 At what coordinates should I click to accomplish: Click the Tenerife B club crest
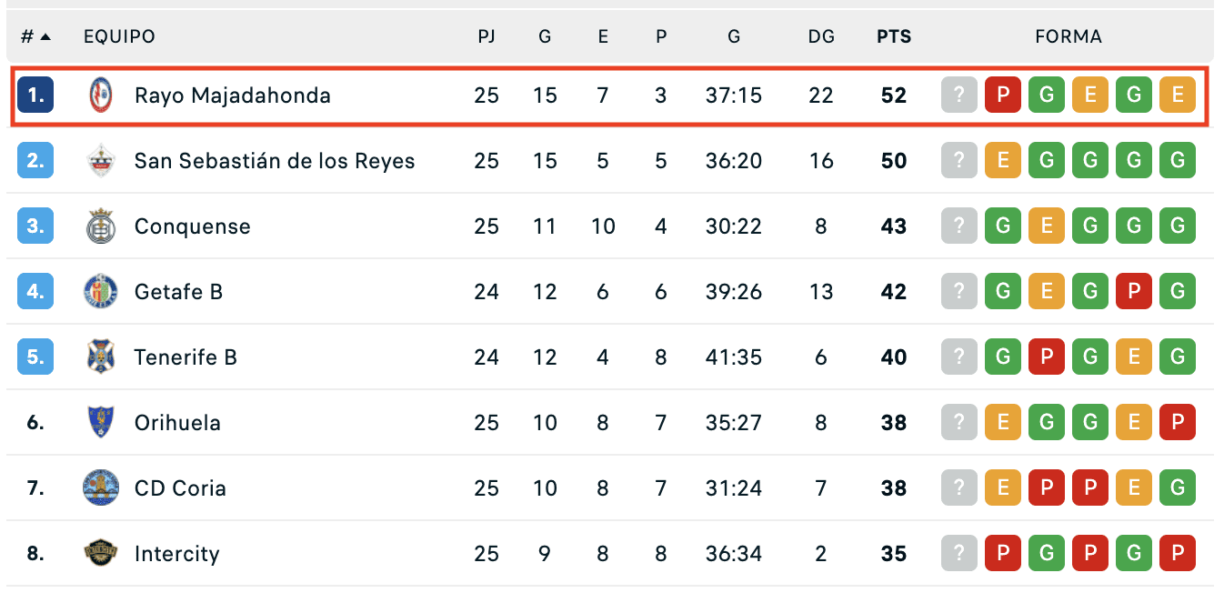coord(100,357)
